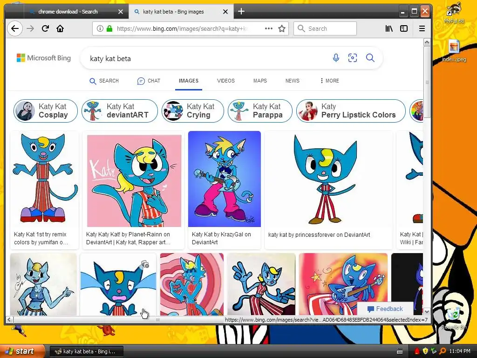Viewport: 477px width, 358px height.
Task: Save image using the collection icon on thumbnail
Action: [145, 264]
